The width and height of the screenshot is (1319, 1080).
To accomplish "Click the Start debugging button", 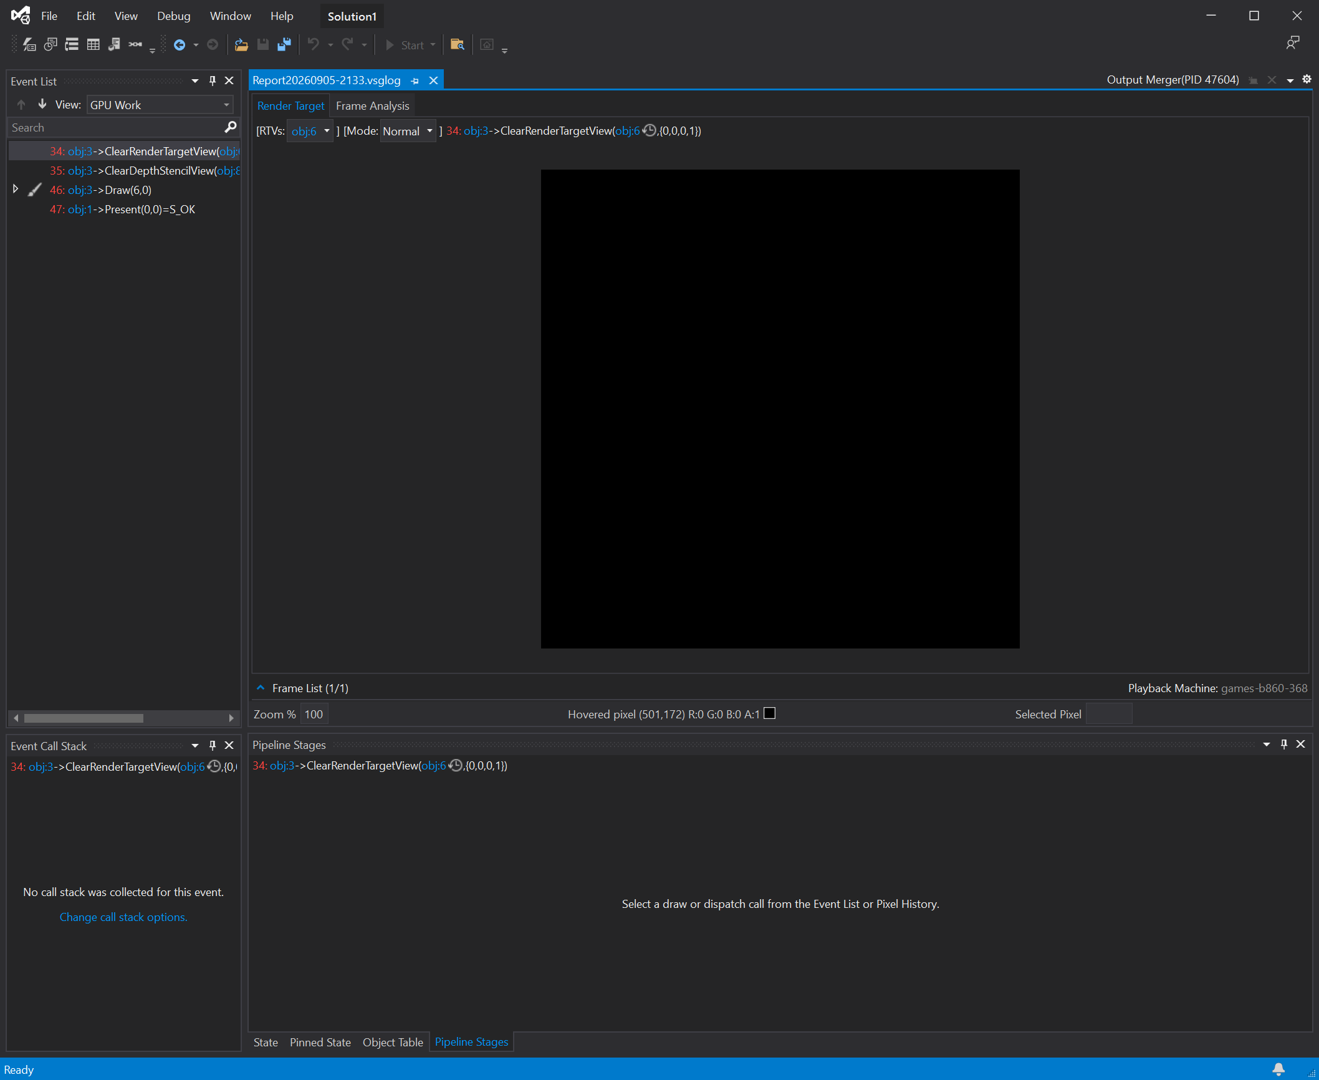I will (x=405, y=45).
